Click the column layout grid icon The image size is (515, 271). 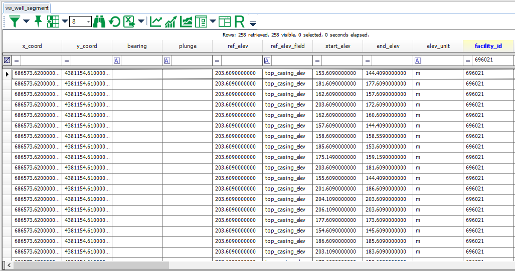point(53,21)
